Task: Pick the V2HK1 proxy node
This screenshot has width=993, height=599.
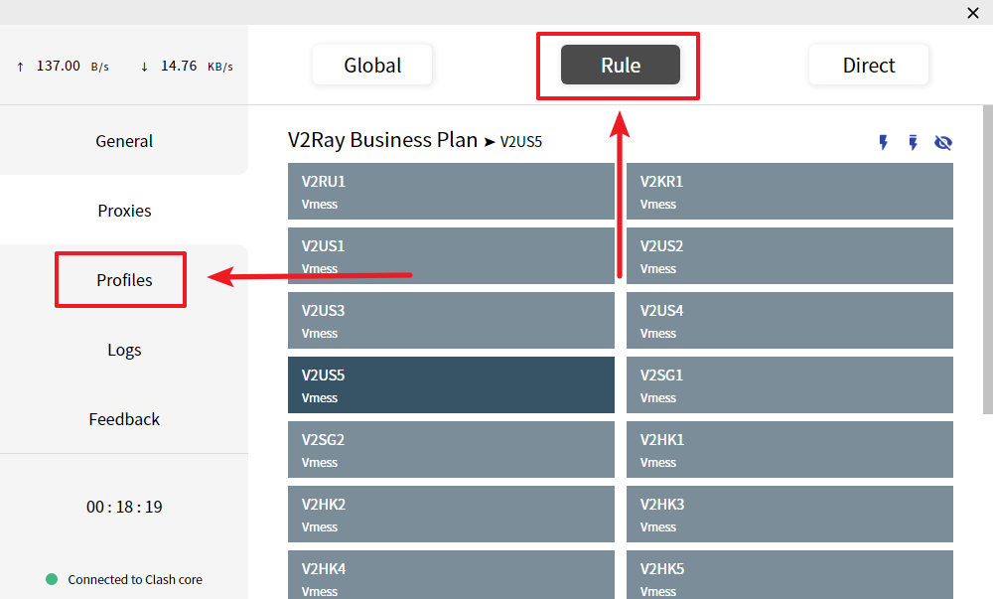Action: [789, 450]
